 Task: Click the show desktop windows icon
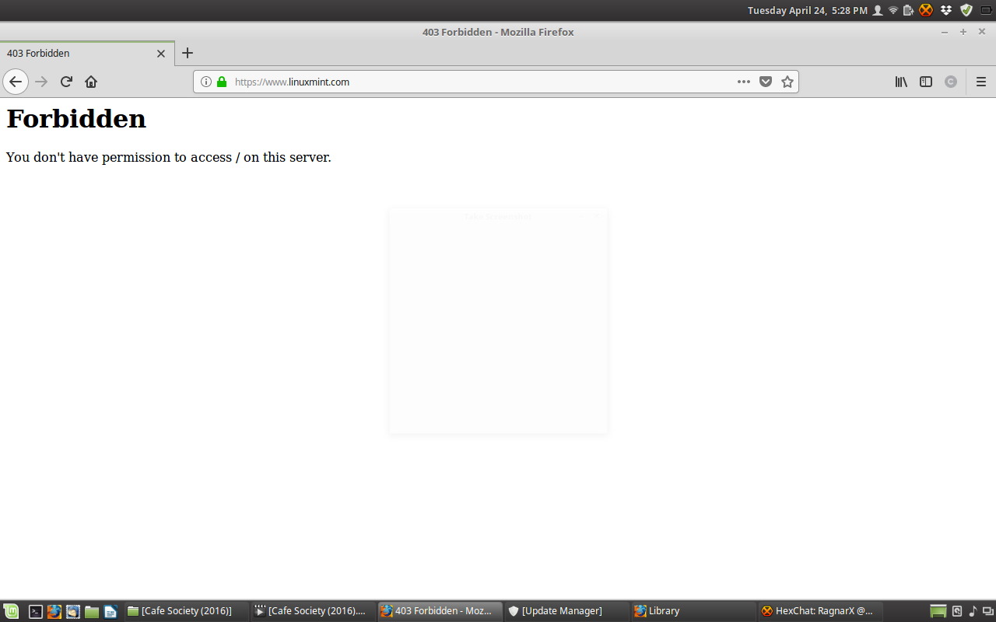(x=988, y=611)
